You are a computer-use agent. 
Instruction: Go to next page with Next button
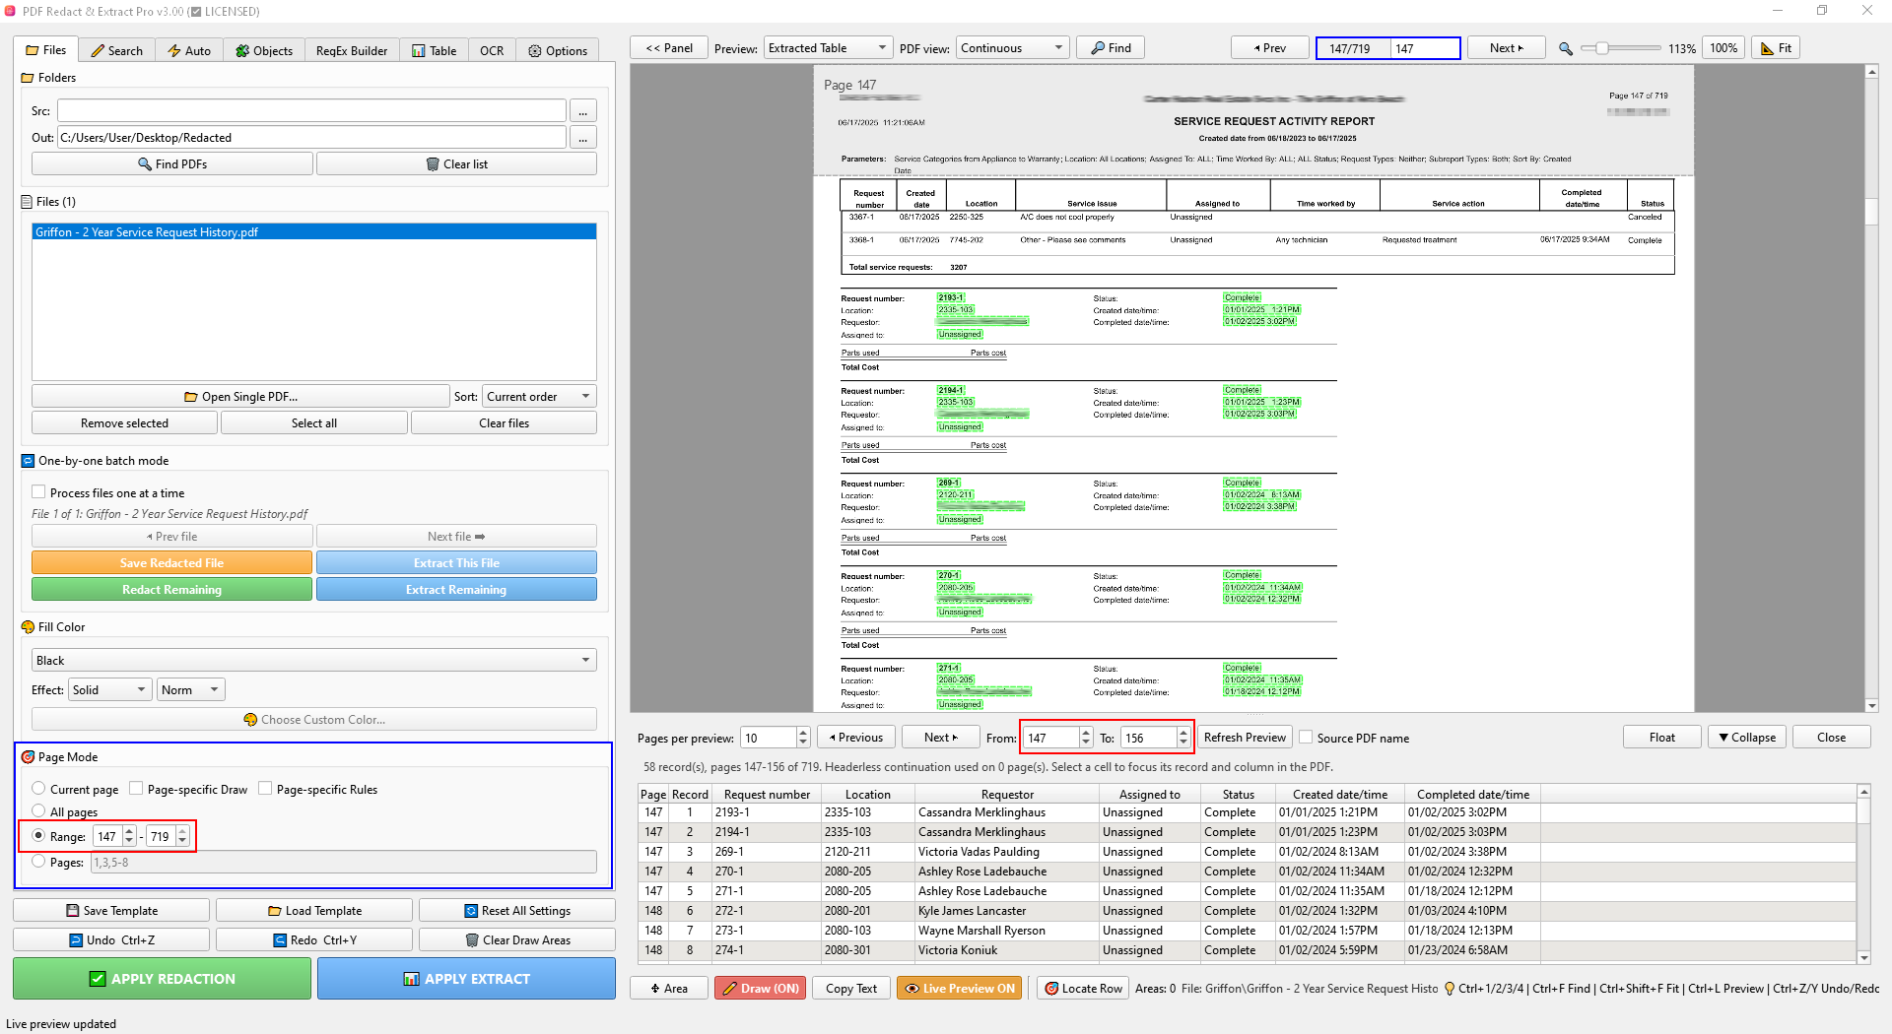[x=1506, y=48]
